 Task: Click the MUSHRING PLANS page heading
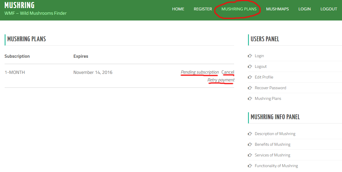[x=27, y=39]
